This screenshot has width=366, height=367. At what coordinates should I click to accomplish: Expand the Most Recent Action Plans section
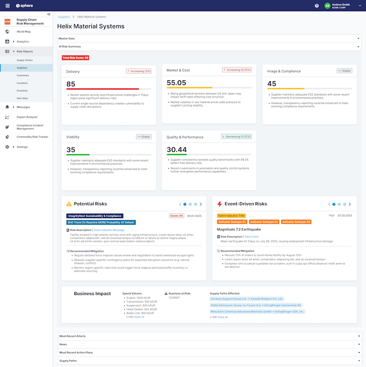coord(210,352)
